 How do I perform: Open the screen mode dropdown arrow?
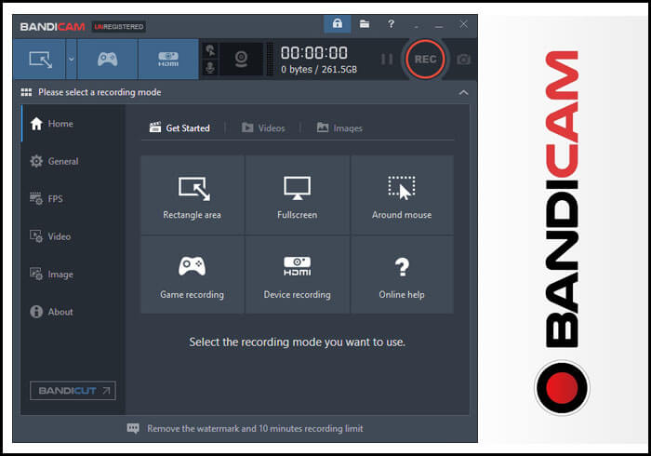(72, 60)
